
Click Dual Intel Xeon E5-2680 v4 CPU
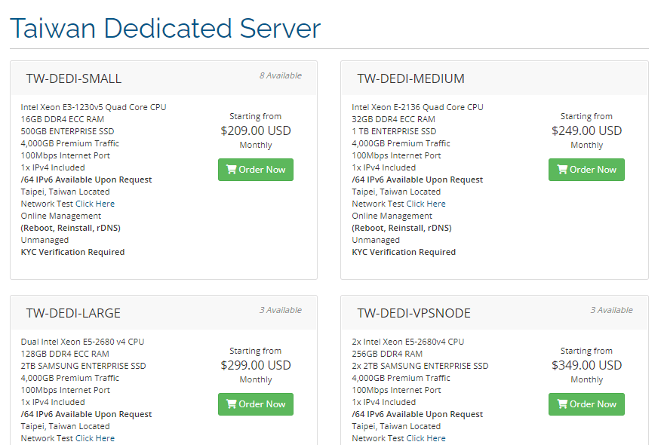coord(82,342)
